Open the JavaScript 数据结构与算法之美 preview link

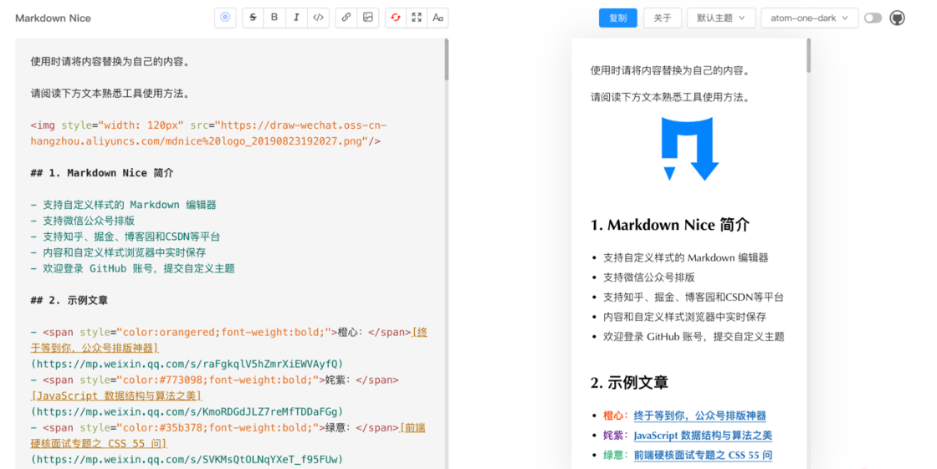tap(702, 436)
